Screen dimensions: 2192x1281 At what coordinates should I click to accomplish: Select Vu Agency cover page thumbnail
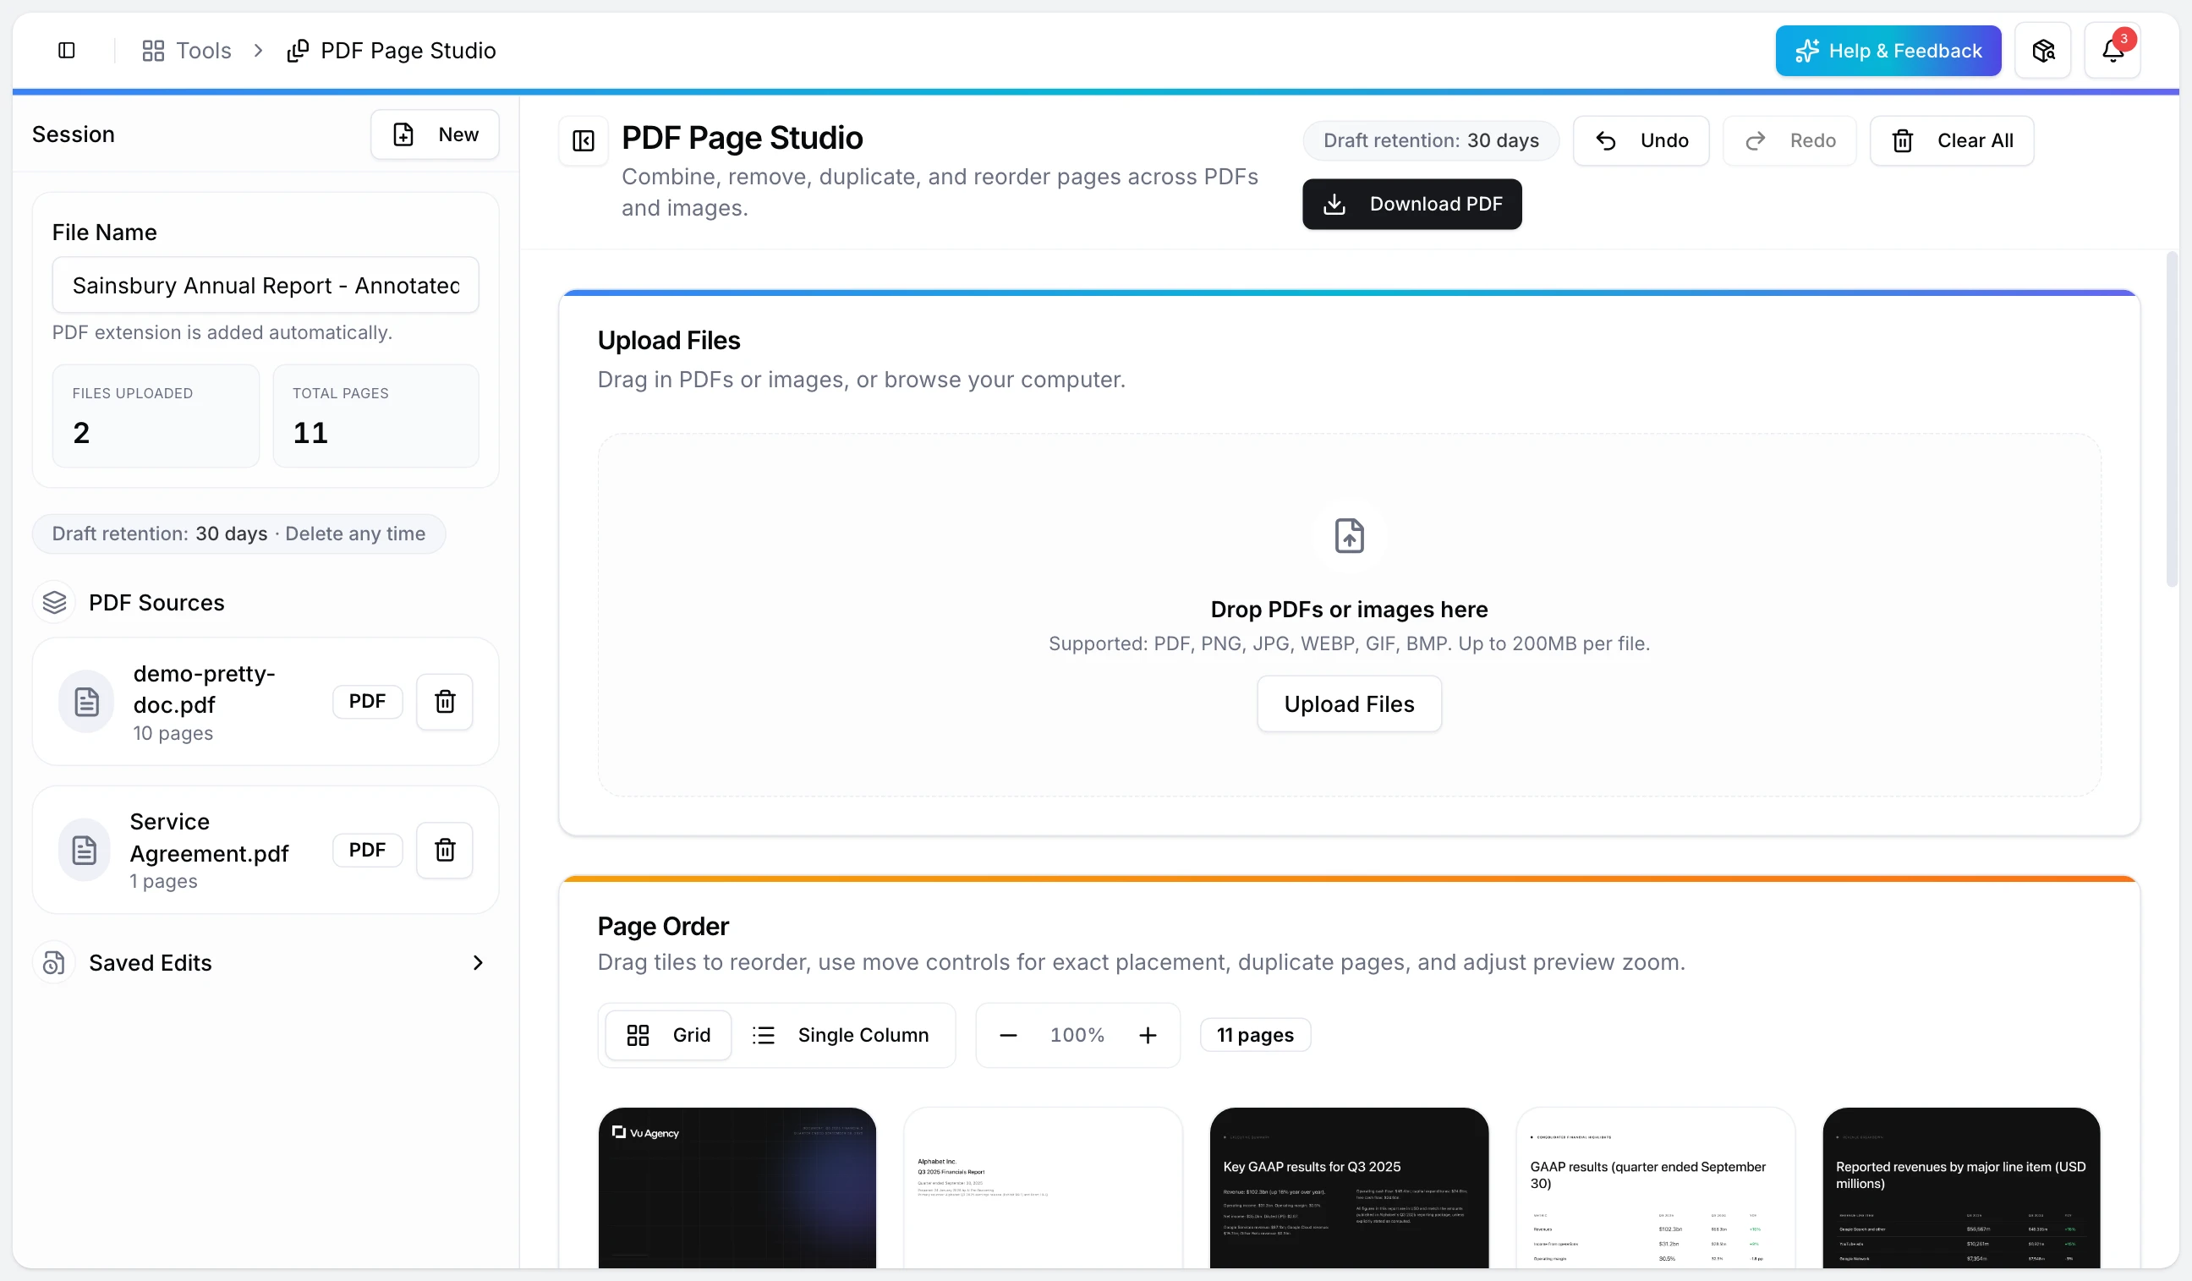[737, 1188]
